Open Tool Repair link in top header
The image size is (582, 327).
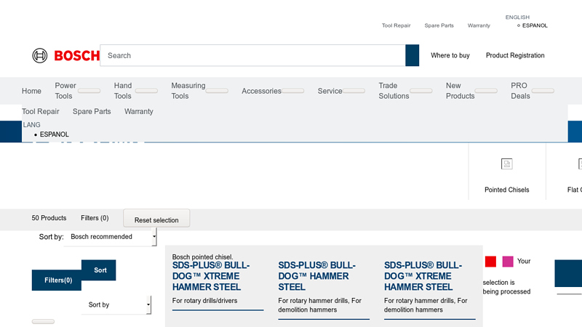pos(396,25)
